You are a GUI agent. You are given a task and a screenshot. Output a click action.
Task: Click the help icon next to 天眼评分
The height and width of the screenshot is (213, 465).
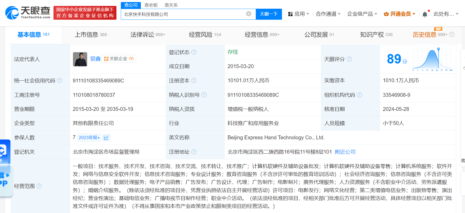click(x=349, y=59)
